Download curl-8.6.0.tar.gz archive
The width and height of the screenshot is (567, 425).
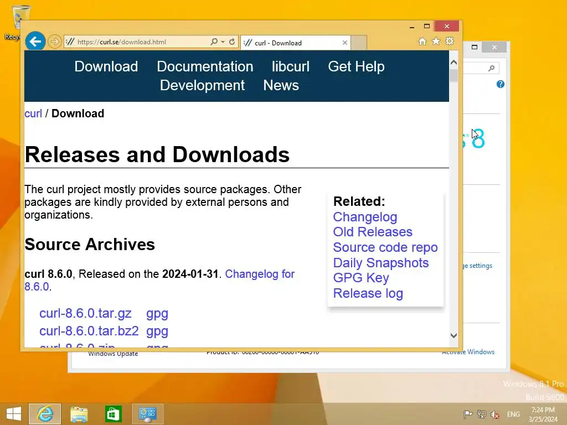(85, 313)
